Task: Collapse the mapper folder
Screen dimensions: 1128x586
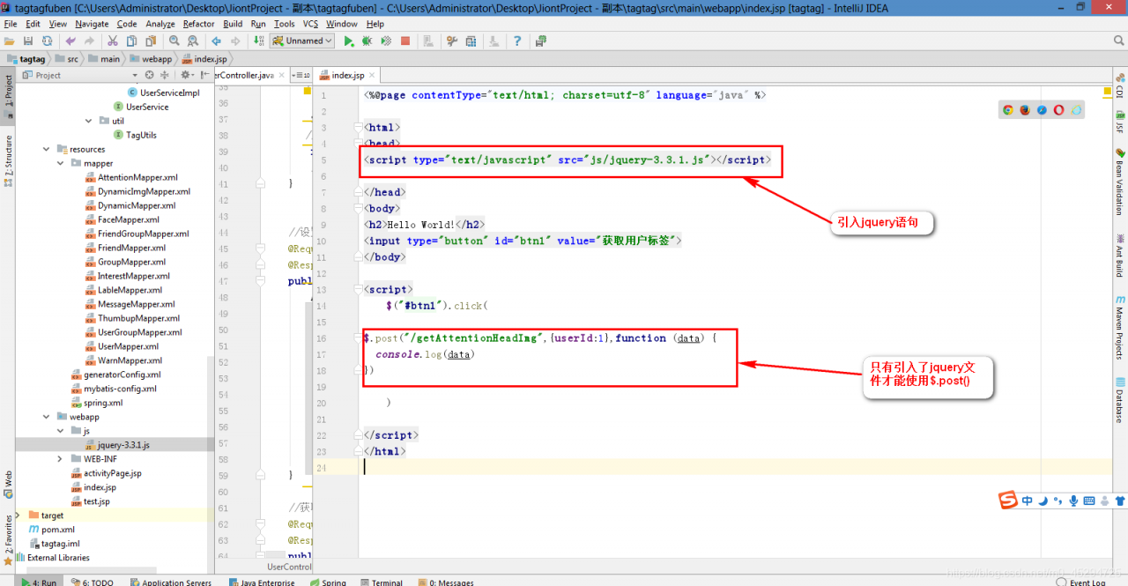Action: (x=61, y=163)
